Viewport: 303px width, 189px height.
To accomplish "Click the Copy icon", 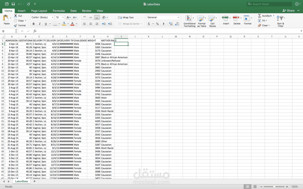I will click(x=16, y=20).
